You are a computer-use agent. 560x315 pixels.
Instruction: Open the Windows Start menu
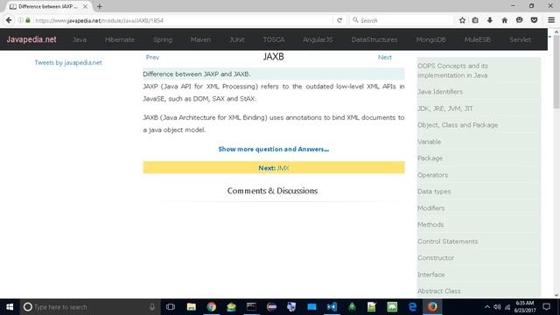[x=10, y=307]
